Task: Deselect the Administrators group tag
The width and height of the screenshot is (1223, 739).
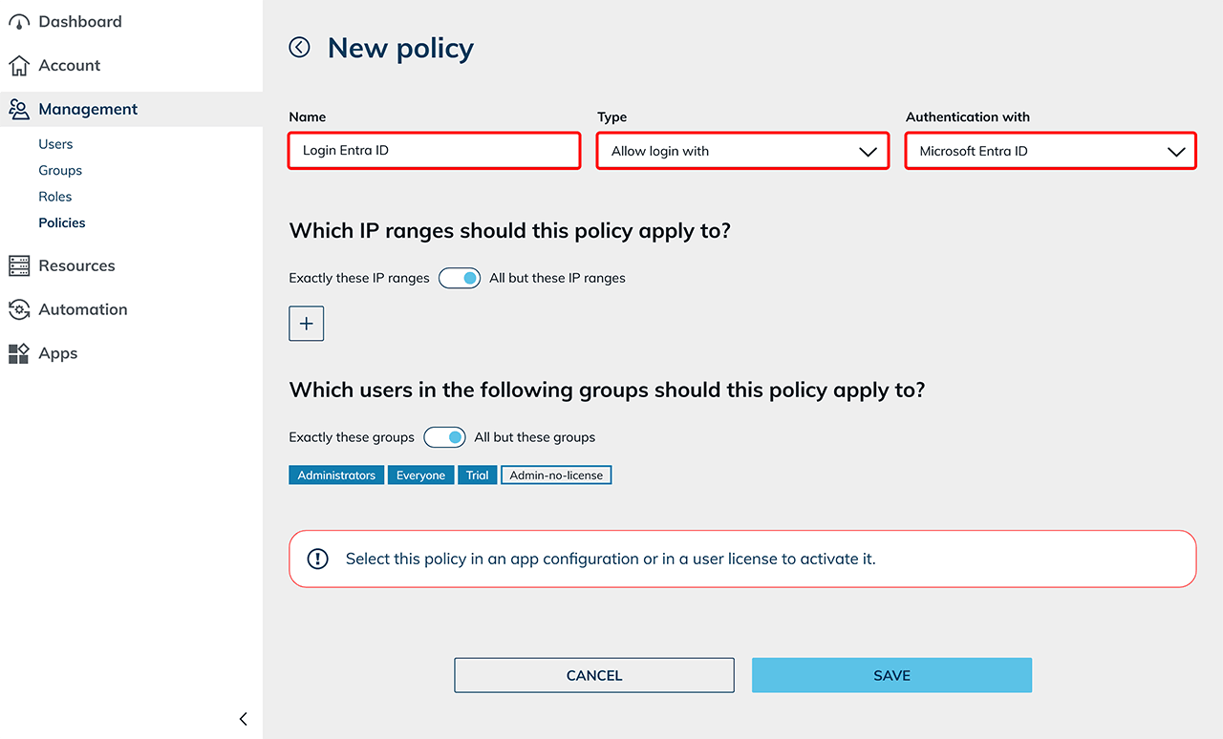Action: point(336,475)
